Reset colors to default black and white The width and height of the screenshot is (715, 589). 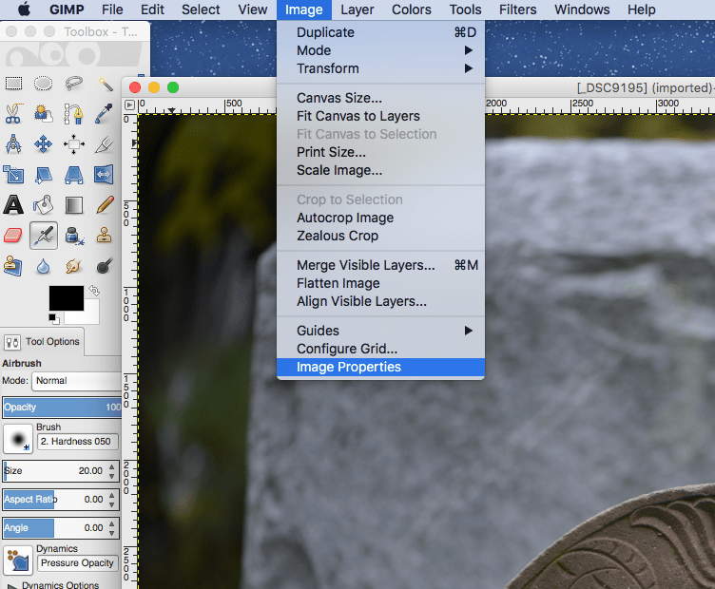point(54,319)
